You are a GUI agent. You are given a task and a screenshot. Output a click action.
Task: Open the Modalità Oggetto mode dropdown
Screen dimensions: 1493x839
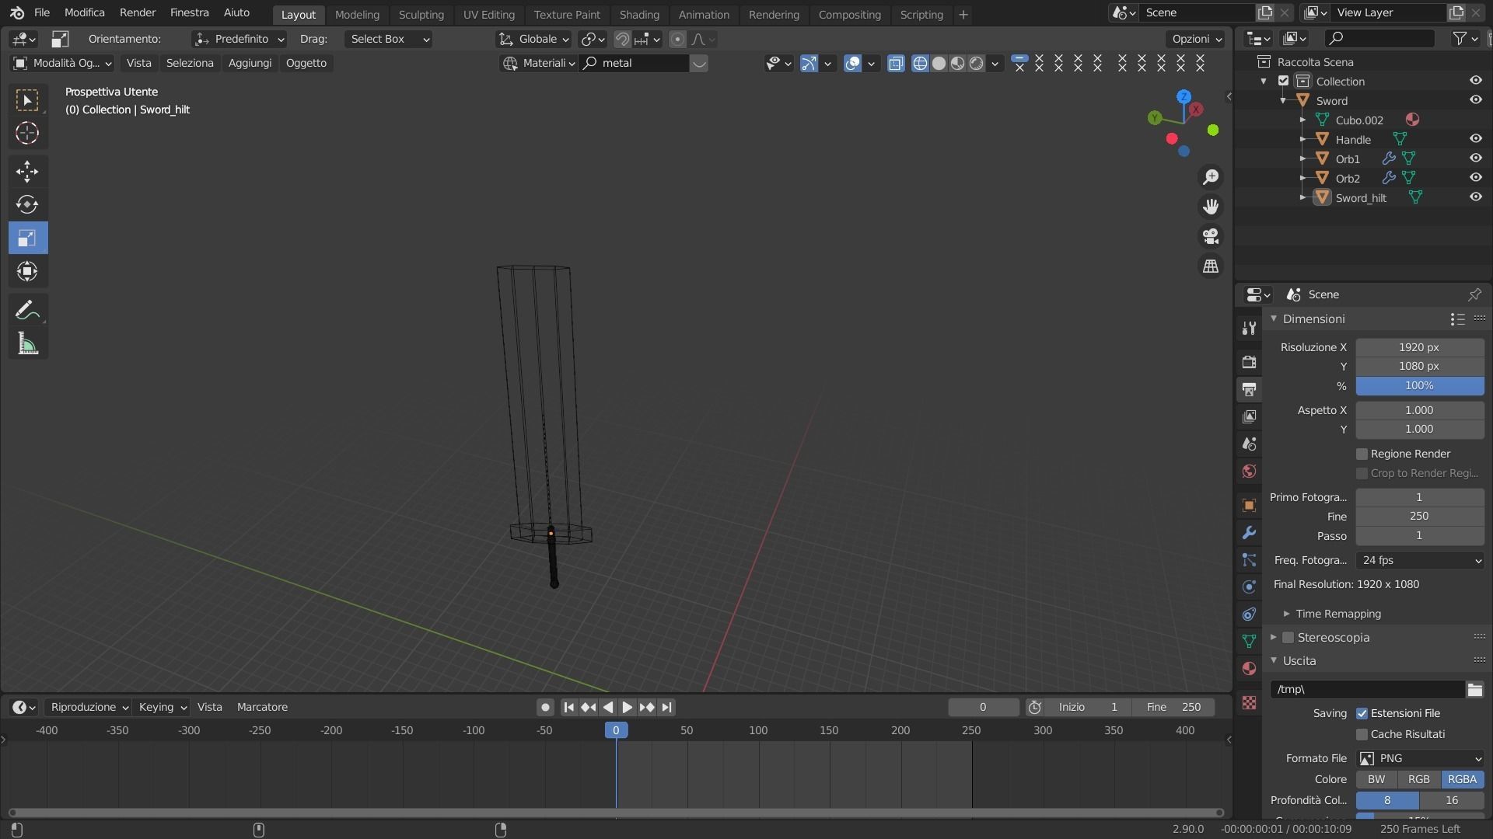click(62, 63)
